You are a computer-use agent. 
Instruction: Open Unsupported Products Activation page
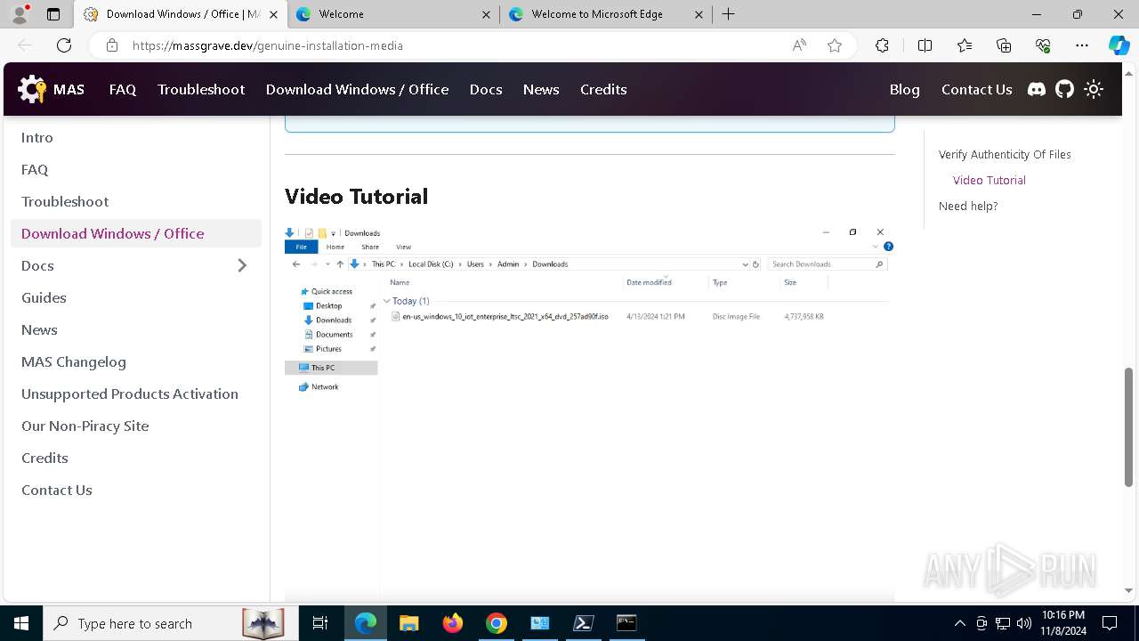(136, 394)
